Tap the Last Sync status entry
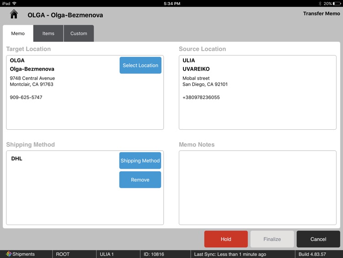This screenshot has height=258, width=343. (230, 254)
